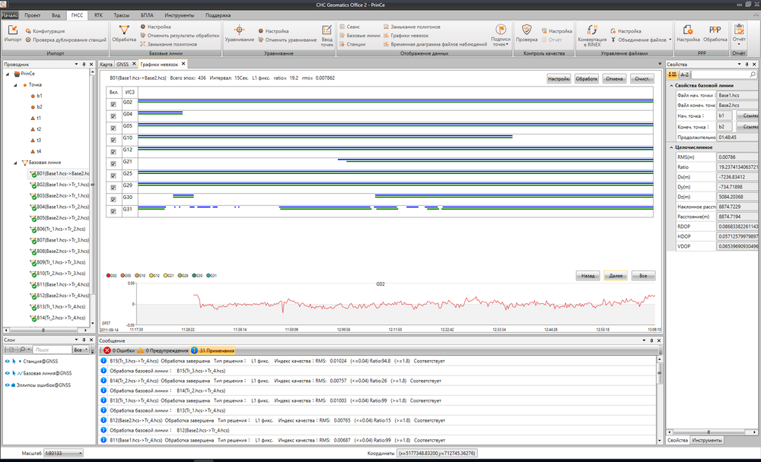Open the Масштаб scale dropdown
Screen dimensions: 761x462
click(x=80, y=454)
